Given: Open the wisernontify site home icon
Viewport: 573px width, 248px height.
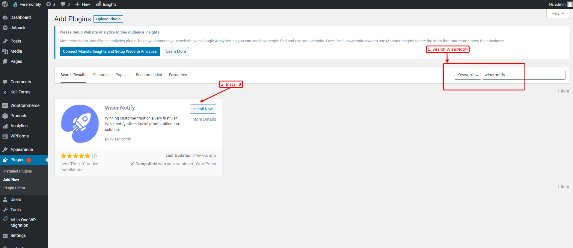Looking at the screenshot, I should [x=15, y=4].
